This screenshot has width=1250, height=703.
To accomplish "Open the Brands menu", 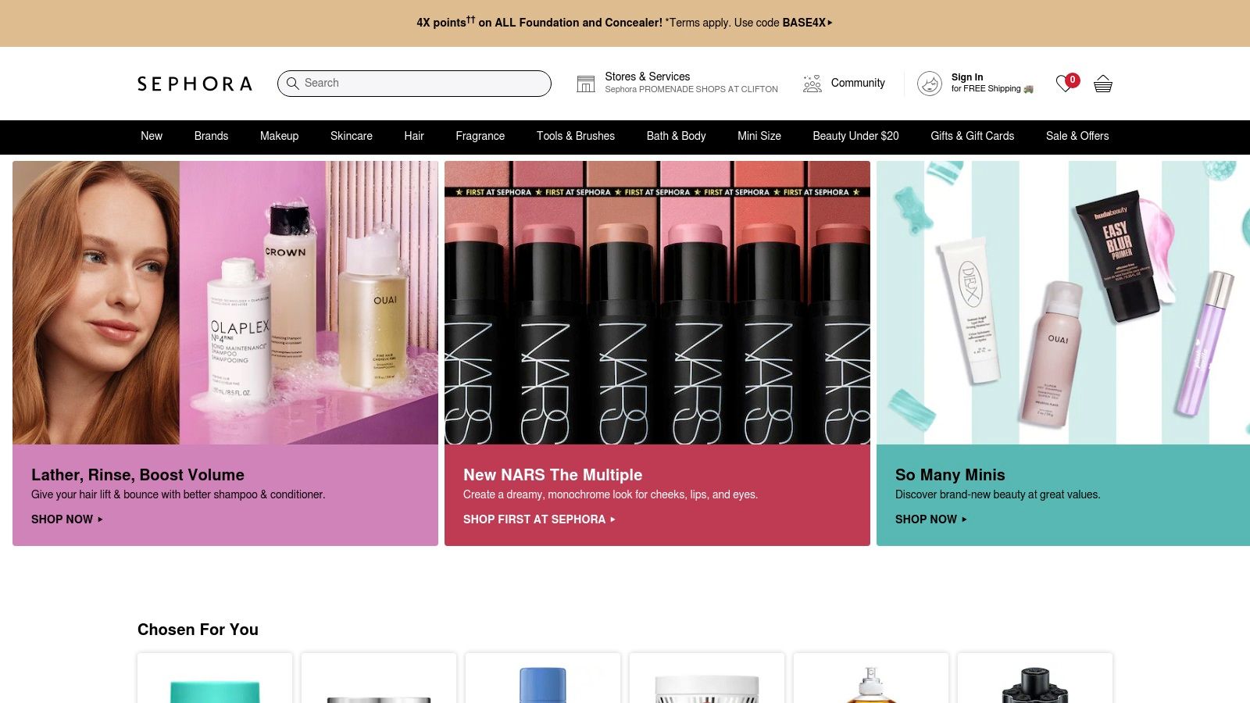I will [211, 136].
